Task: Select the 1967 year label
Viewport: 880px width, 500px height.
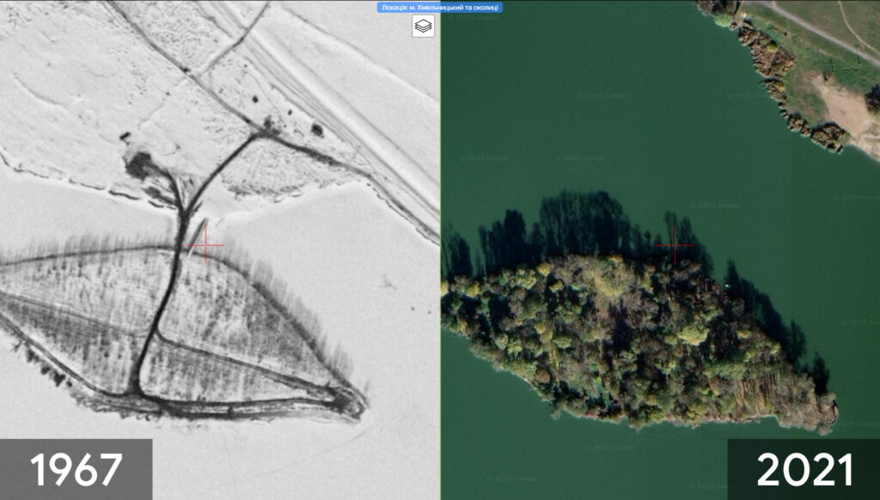Action: (x=76, y=470)
